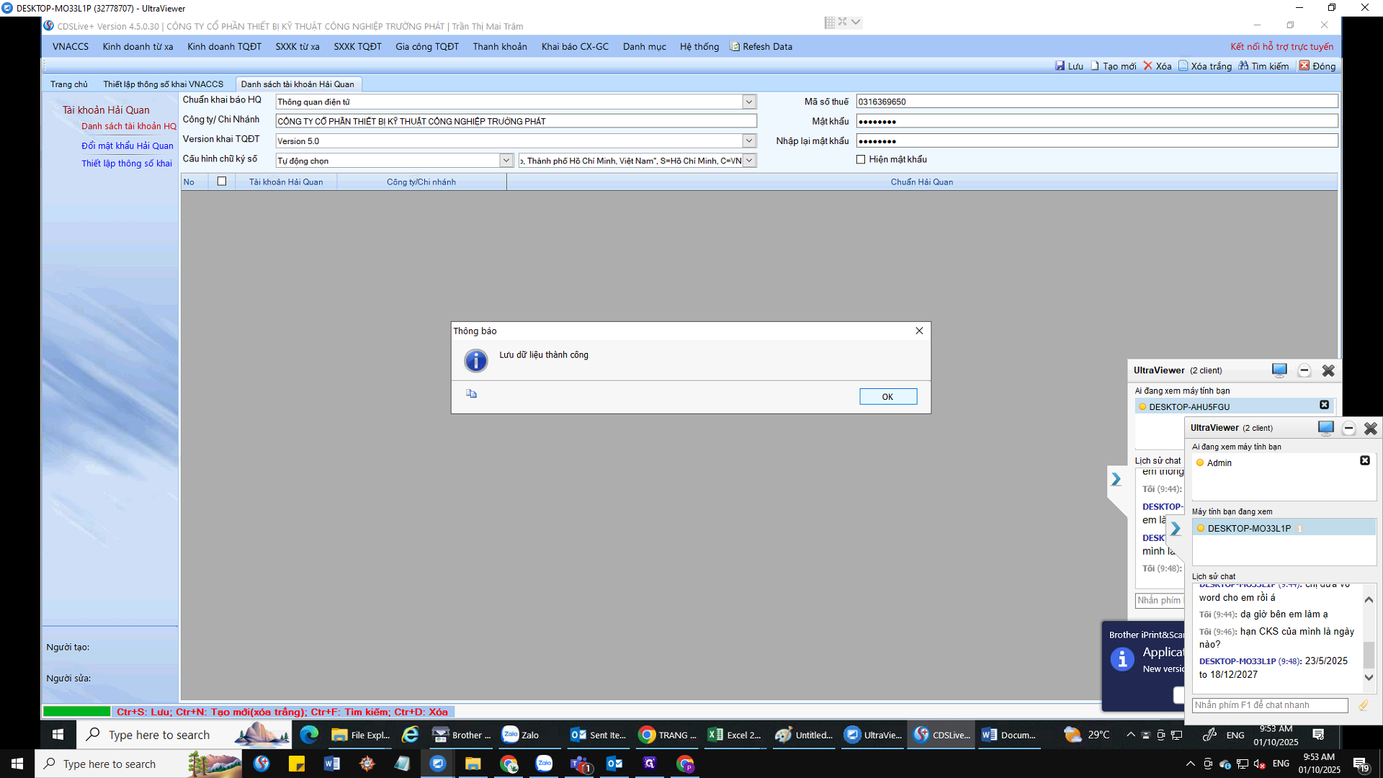Open the Version khai TQĐT dropdown

[x=749, y=140]
